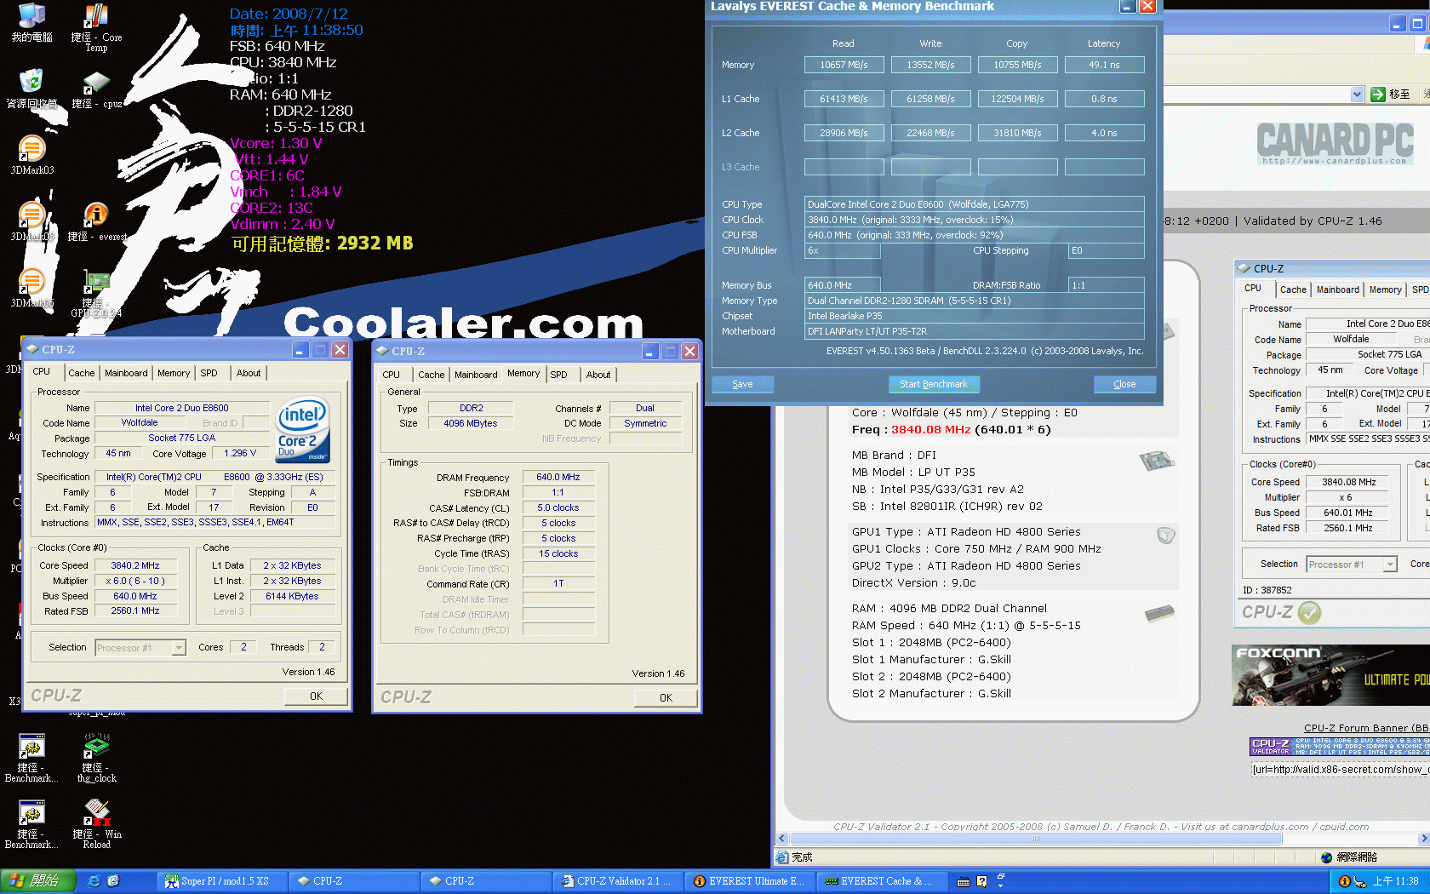
Task: Open the 我的電腦 desktop icon
Action: click(x=31, y=23)
